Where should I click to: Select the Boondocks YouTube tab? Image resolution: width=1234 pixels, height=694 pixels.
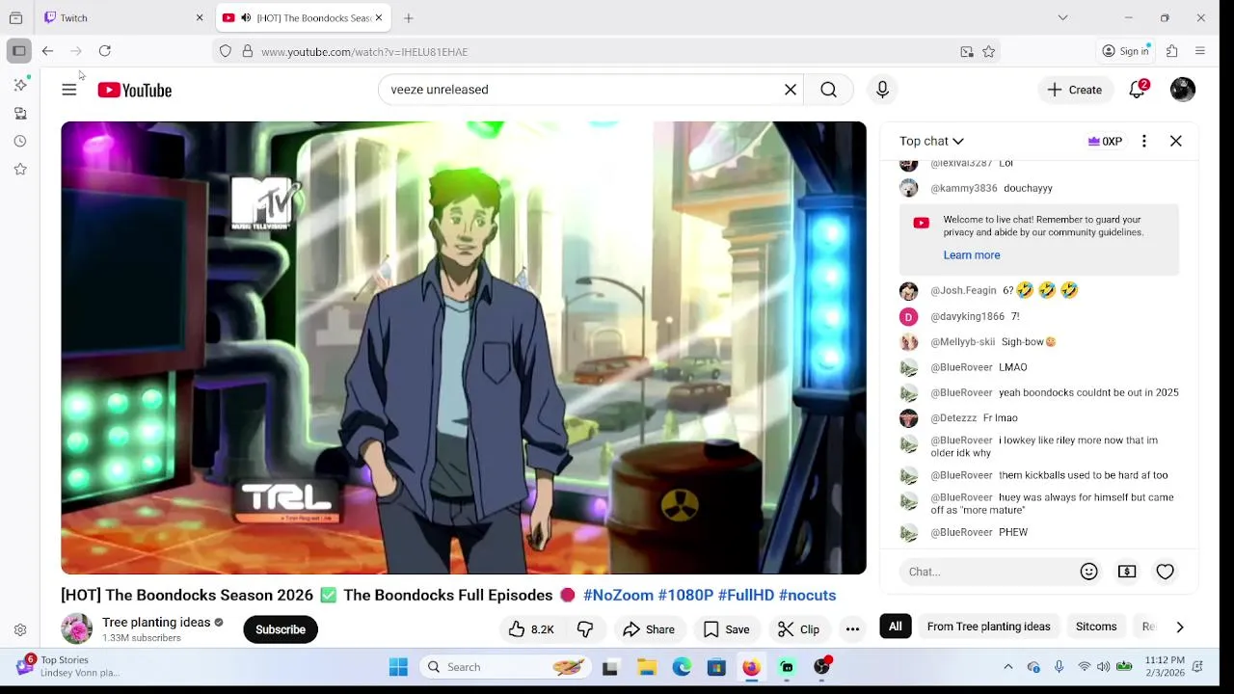[301, 17]
